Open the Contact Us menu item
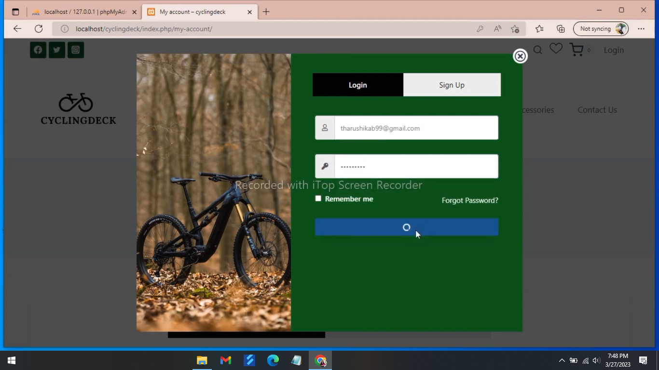Screen dimensions: 659x370 (597, 110)
